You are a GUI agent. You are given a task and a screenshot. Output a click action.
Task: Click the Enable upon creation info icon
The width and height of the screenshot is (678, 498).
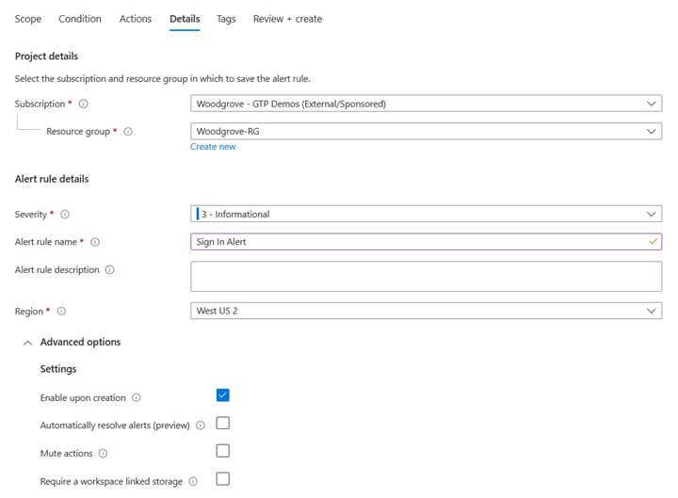(x=137, y=398)
